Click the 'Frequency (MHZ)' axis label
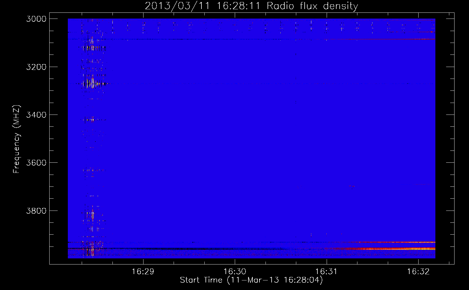Screen dimensions: 469x290 point(17,139)
